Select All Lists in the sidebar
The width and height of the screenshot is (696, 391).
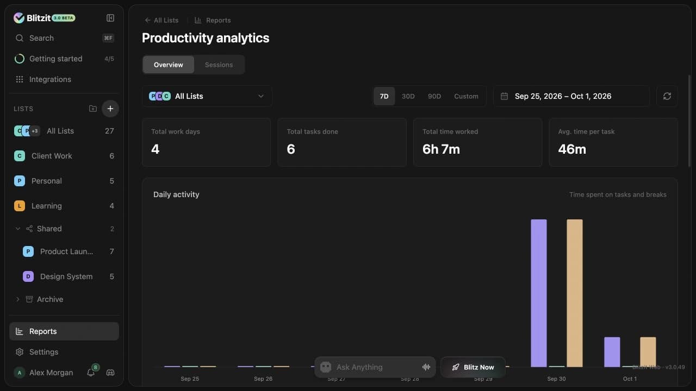[x=64, y=131]
